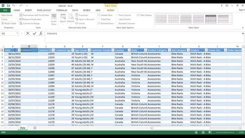Open Customer Age filter dropdown
Viewport: 245px width, 138px height.
coord(73,50)
